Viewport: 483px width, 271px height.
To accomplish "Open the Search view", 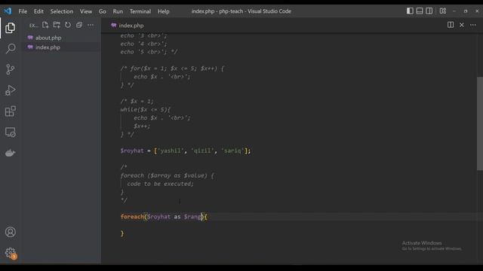I will 10,48.
